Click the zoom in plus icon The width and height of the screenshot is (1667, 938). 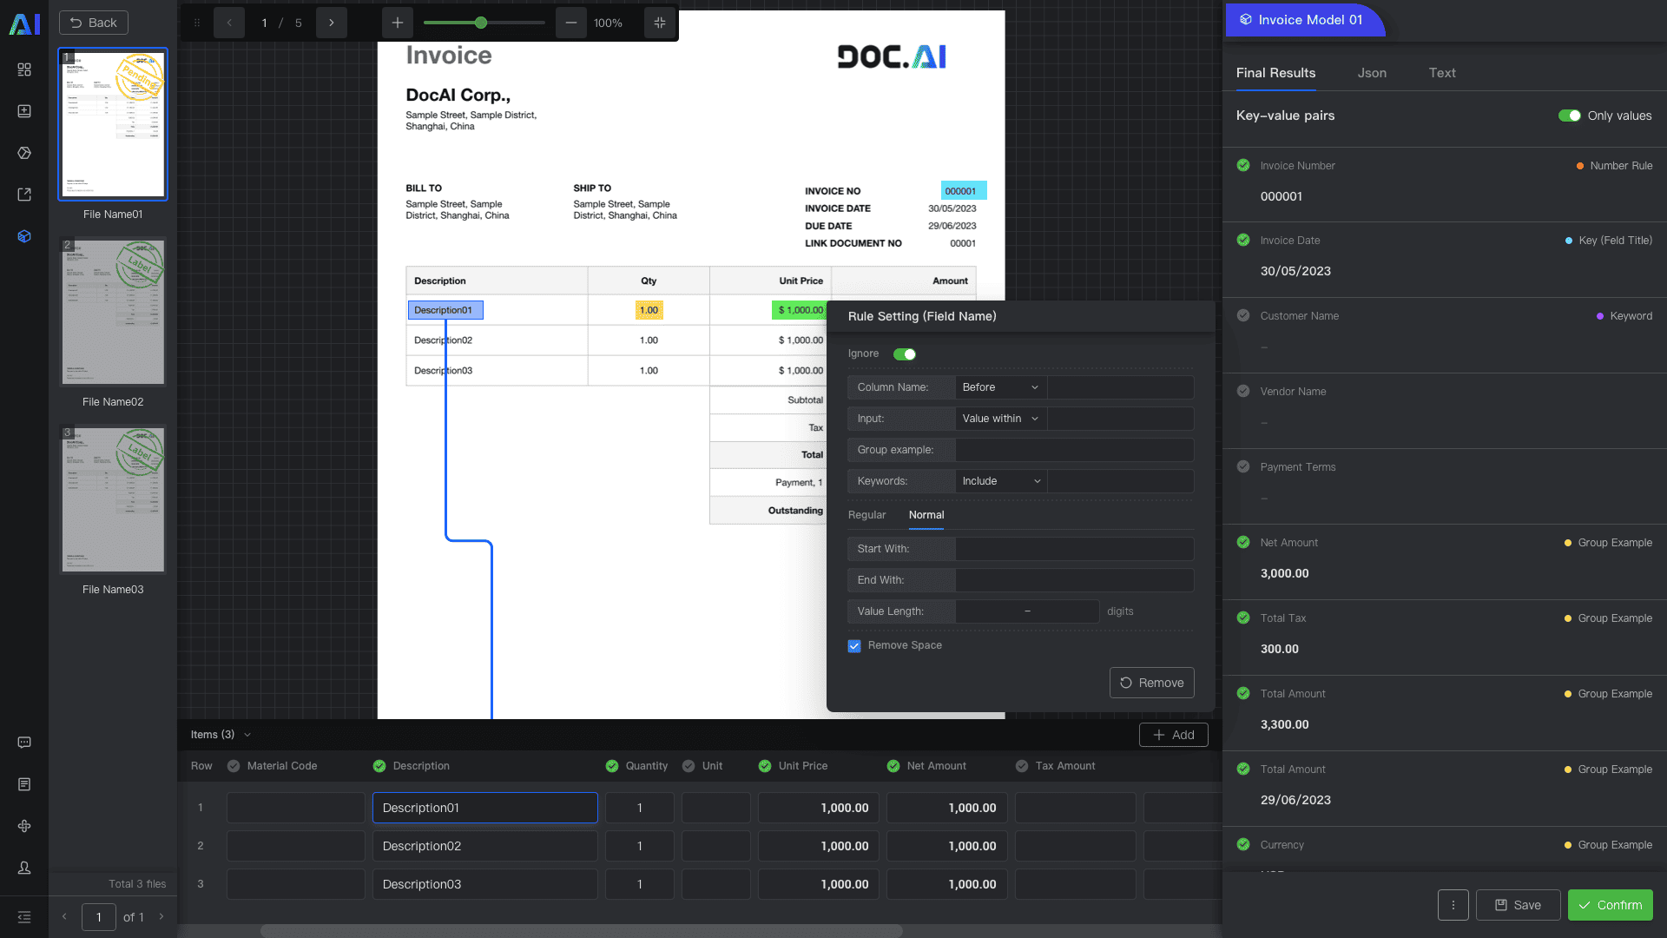[397, 23]
